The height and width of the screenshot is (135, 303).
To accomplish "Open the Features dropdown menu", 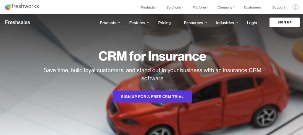I will point(139,23).
